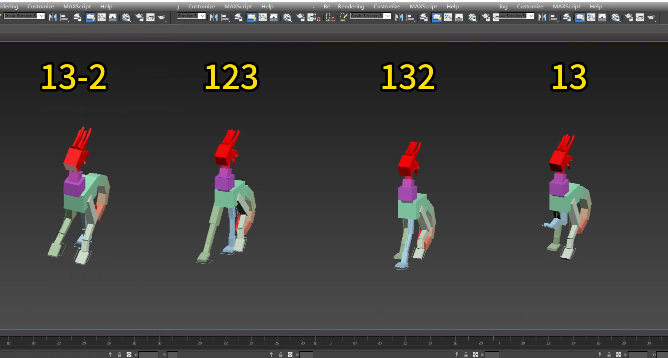Open MAXScript menu in rightmost 13 panel
The height and width of the screenshot is (358, 668).
tap(566, 6)
